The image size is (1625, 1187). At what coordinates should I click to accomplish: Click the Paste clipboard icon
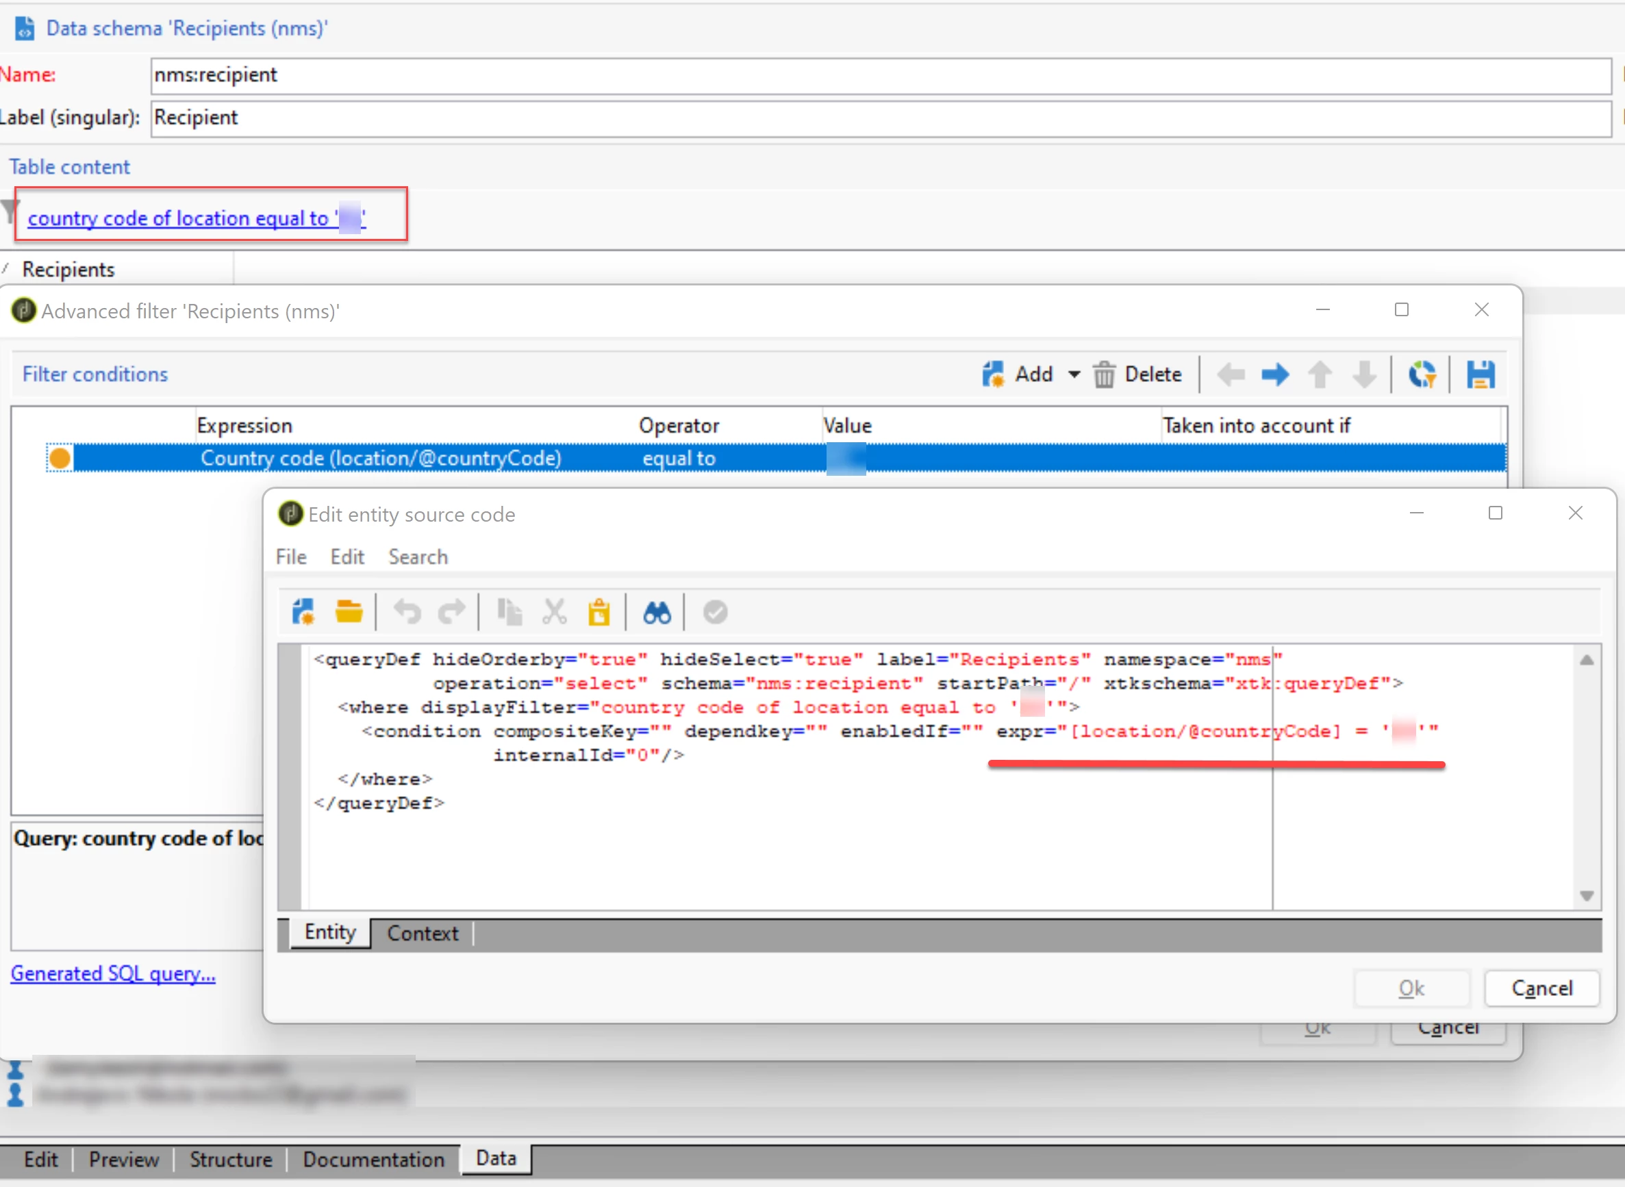[599, 613]
